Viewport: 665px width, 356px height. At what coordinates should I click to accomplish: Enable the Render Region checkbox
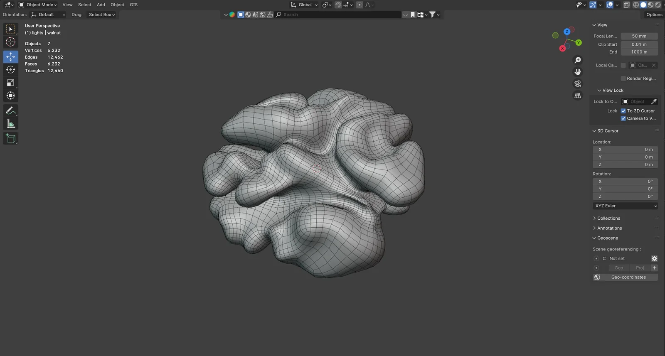click(x=623, y=79)
